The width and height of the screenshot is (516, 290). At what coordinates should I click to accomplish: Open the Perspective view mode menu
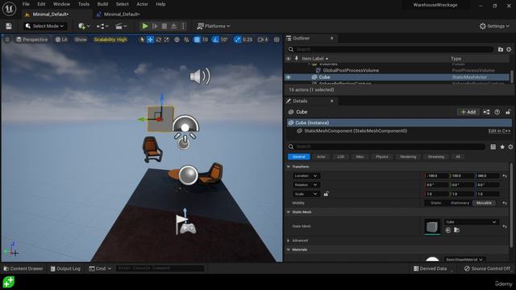[32, 39]
